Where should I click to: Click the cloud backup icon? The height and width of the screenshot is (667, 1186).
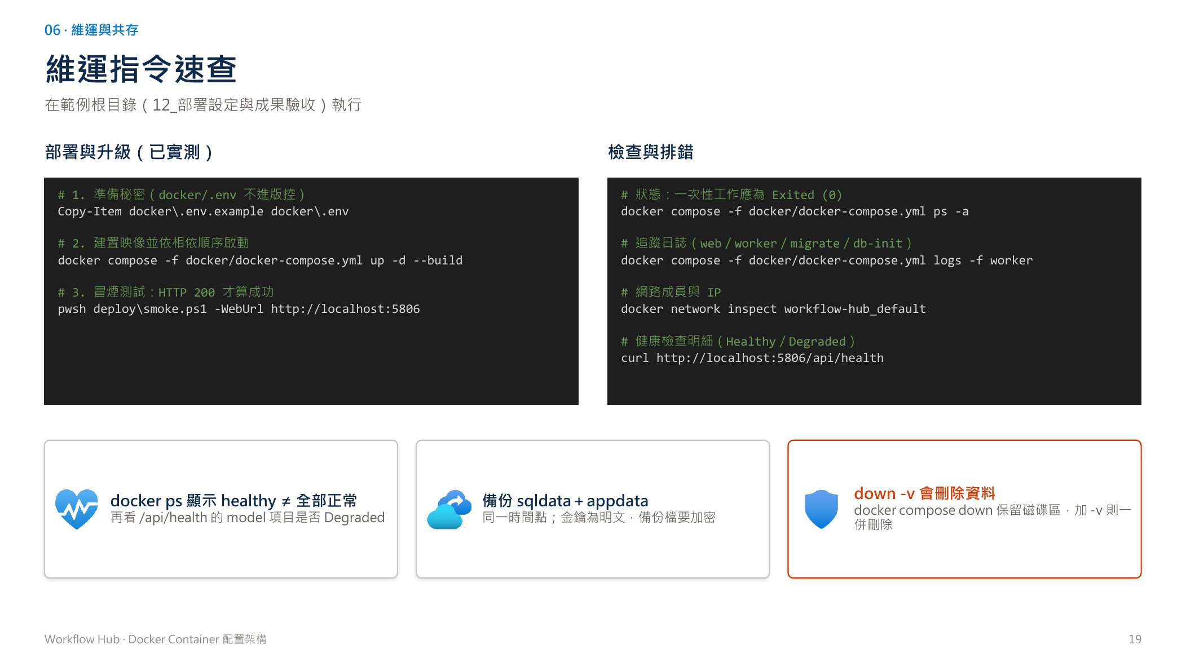tap(449, 509)
